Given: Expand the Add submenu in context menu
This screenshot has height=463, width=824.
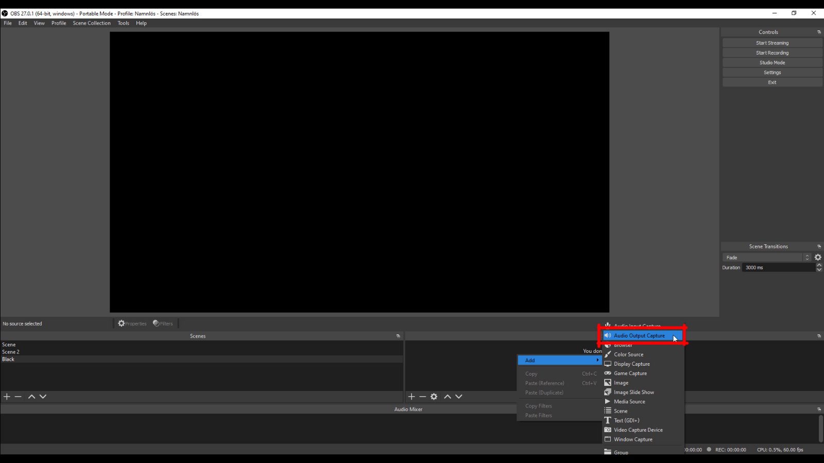Looking at the screenshot, I should pos(559,360).
